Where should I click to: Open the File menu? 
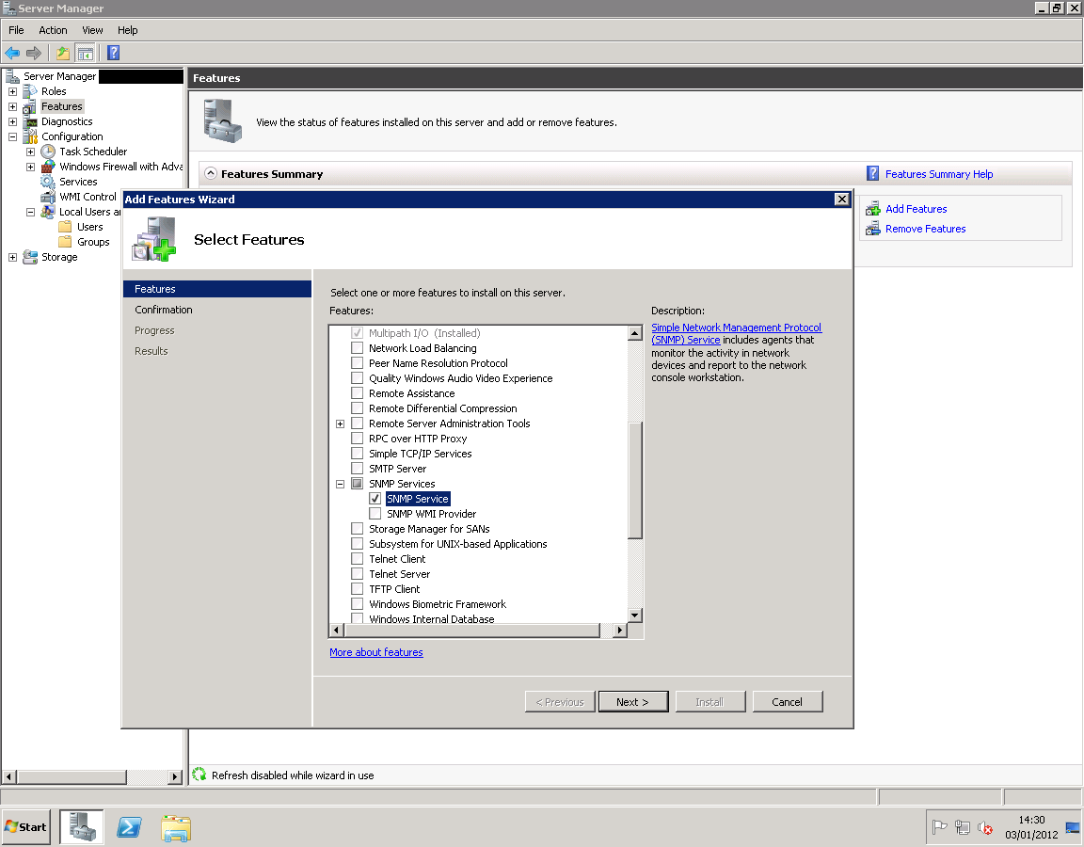[x=16, y=30]
